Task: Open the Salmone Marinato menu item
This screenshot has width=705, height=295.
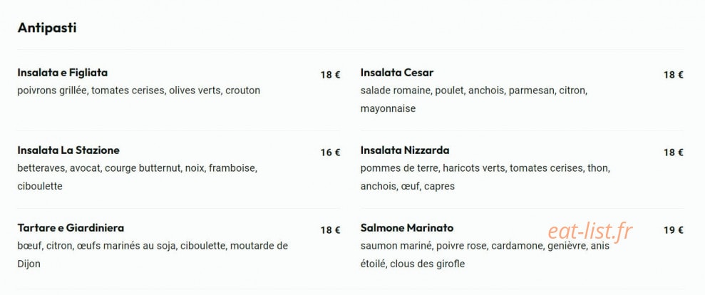Action: tap(407, 227)
